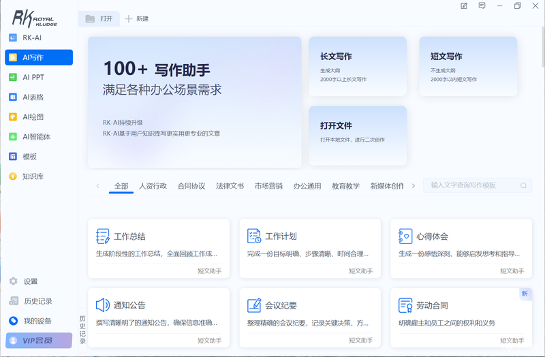Open the RK-AI sidebar icon
The height and width of the screenshot is (357, 545).
point(13,37)
